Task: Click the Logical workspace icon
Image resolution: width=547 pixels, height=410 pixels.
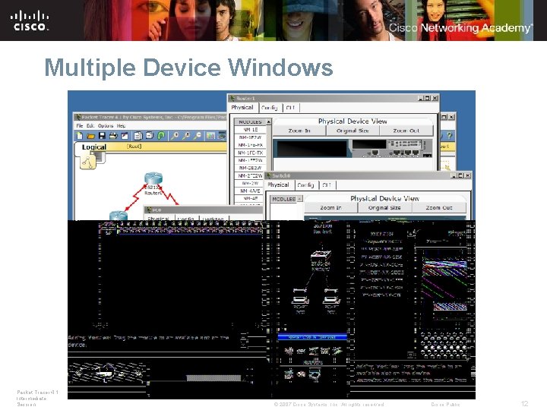Action: pyautogui.click(x=94, y=147)
